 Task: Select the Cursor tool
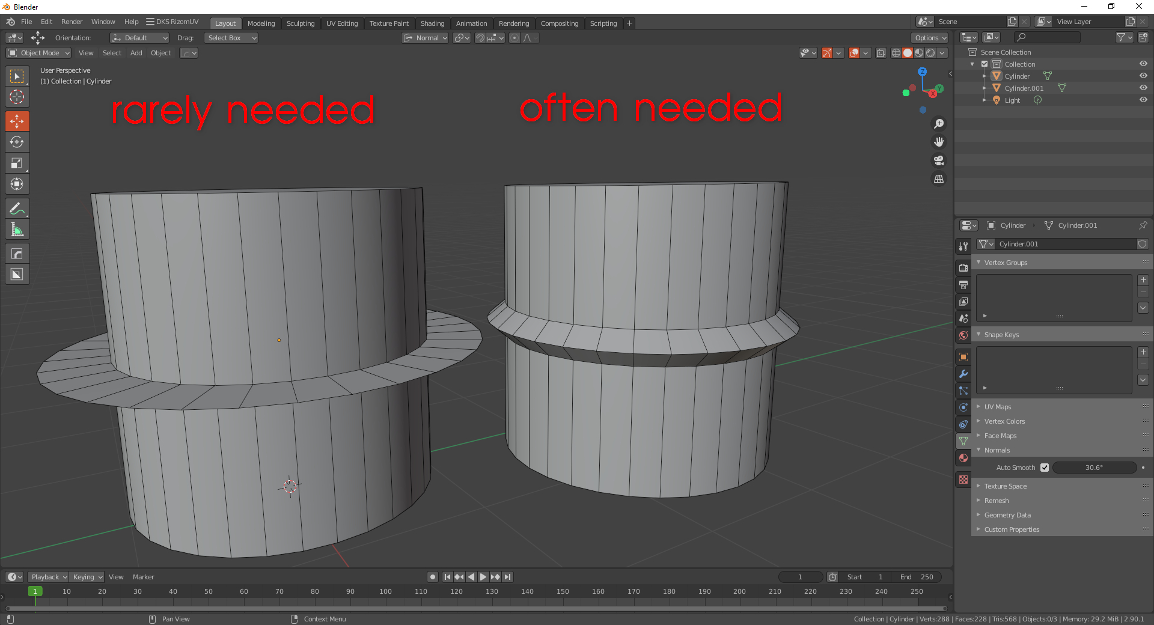pyautogui.click(x=17, y=97)
